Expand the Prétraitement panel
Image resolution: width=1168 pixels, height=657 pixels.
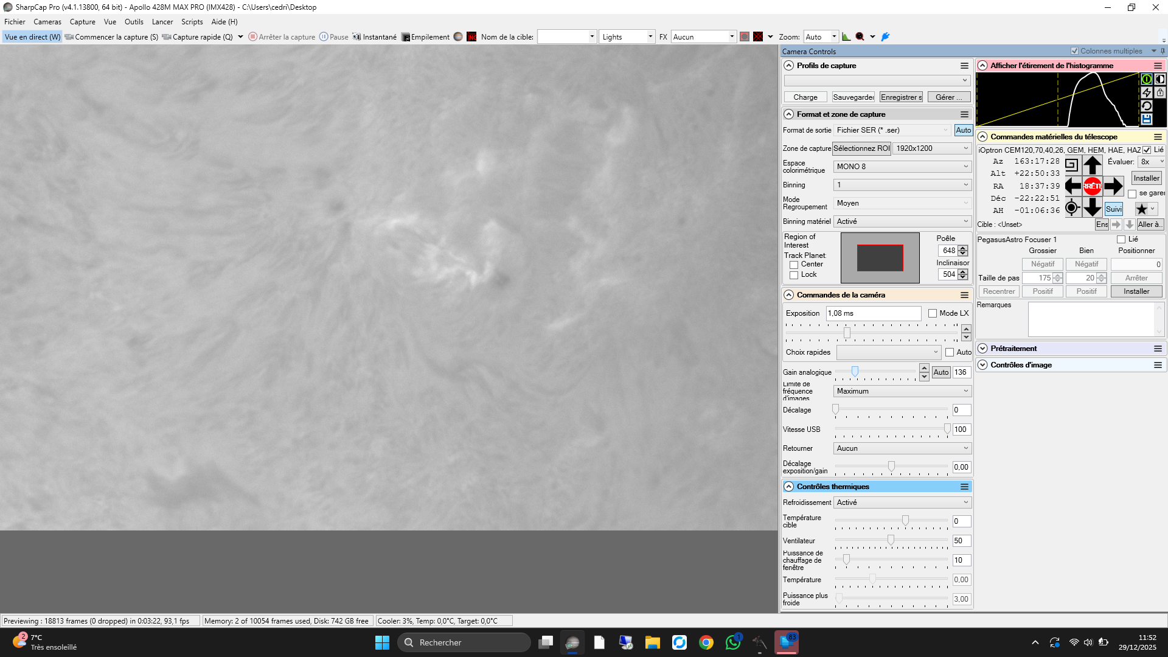point(982,349)
